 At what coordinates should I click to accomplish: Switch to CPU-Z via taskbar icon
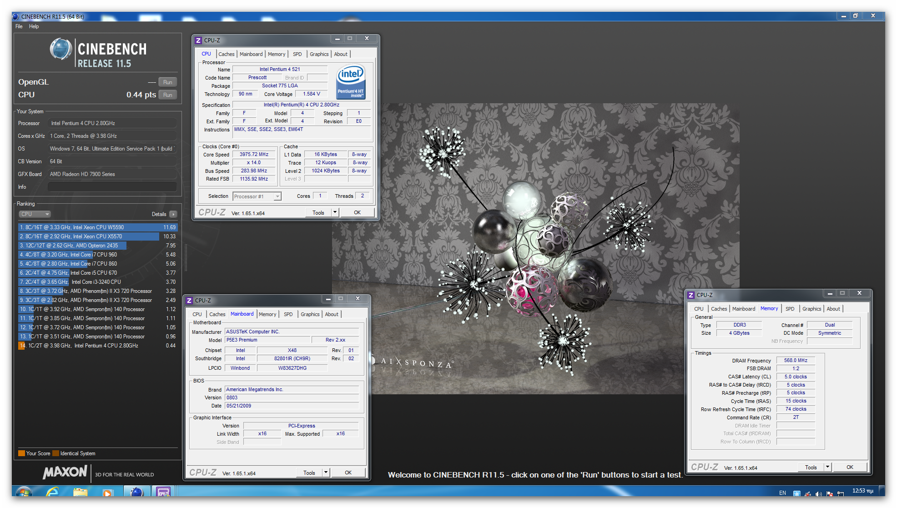[163, 492]
